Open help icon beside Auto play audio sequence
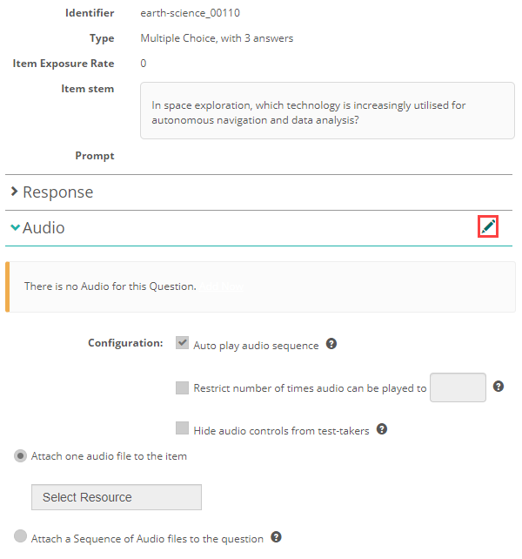The width and height of the screenshot is (522, 559). tap(331, 344)
